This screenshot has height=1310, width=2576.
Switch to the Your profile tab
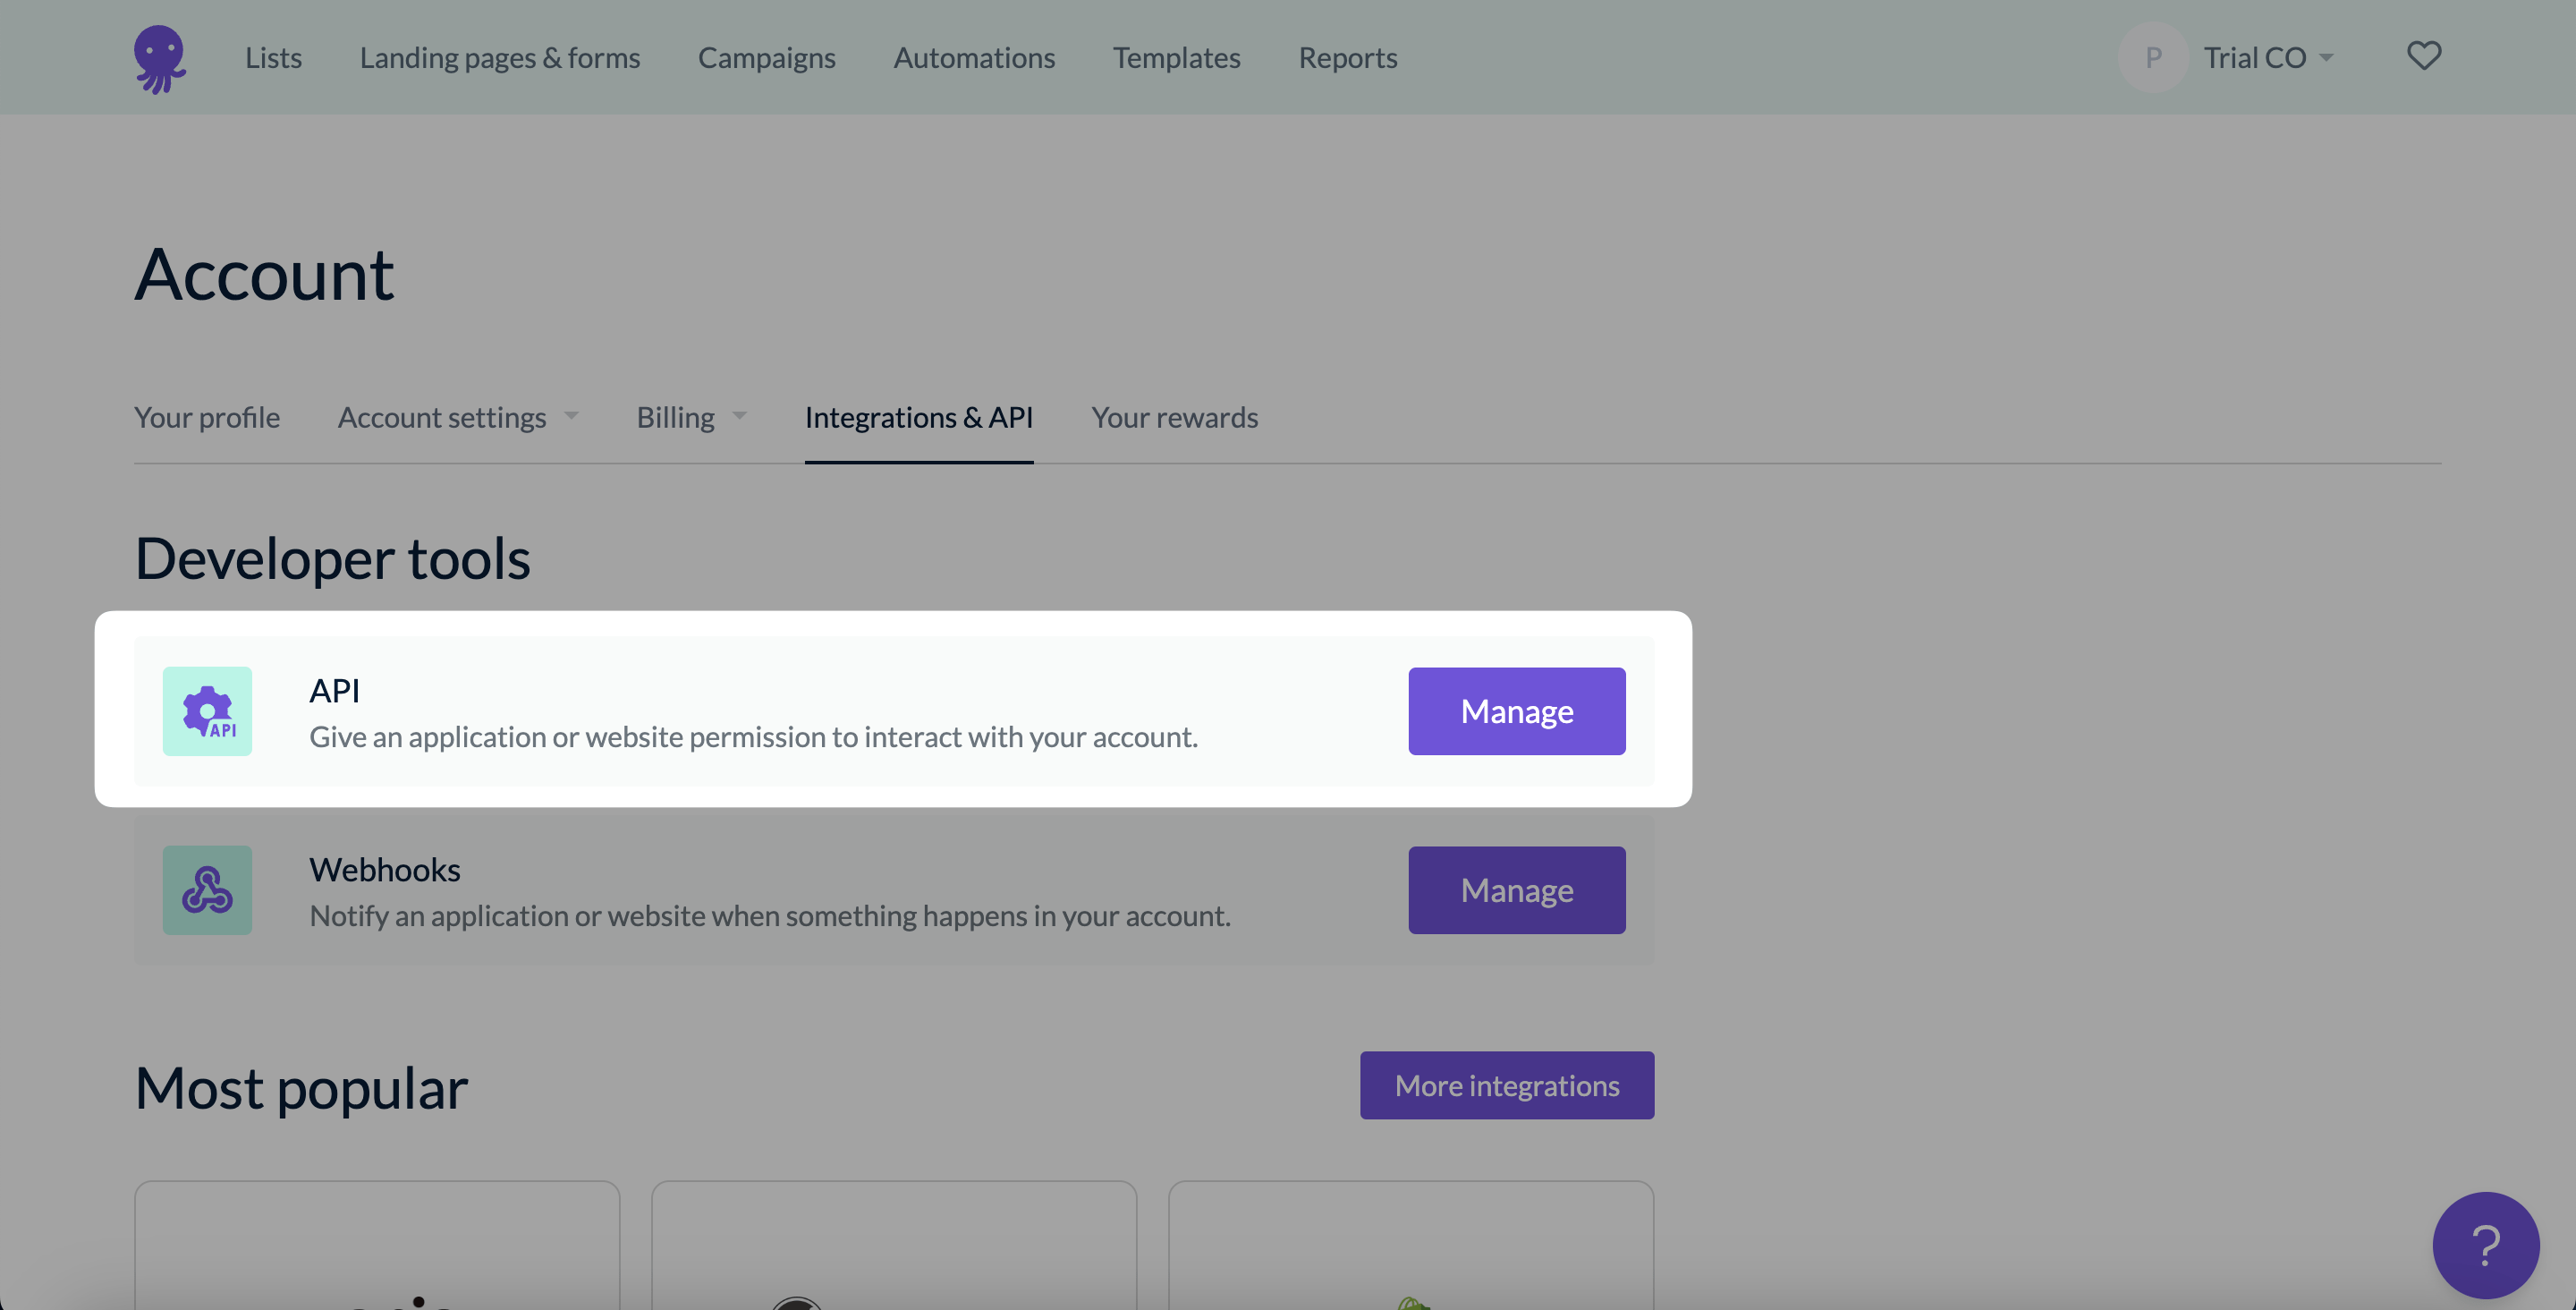pos(207,418)
